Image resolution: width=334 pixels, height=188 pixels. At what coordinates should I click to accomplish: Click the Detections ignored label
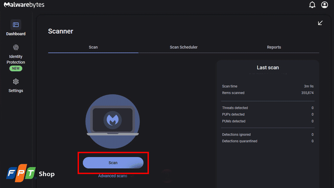tap(236, 135)
